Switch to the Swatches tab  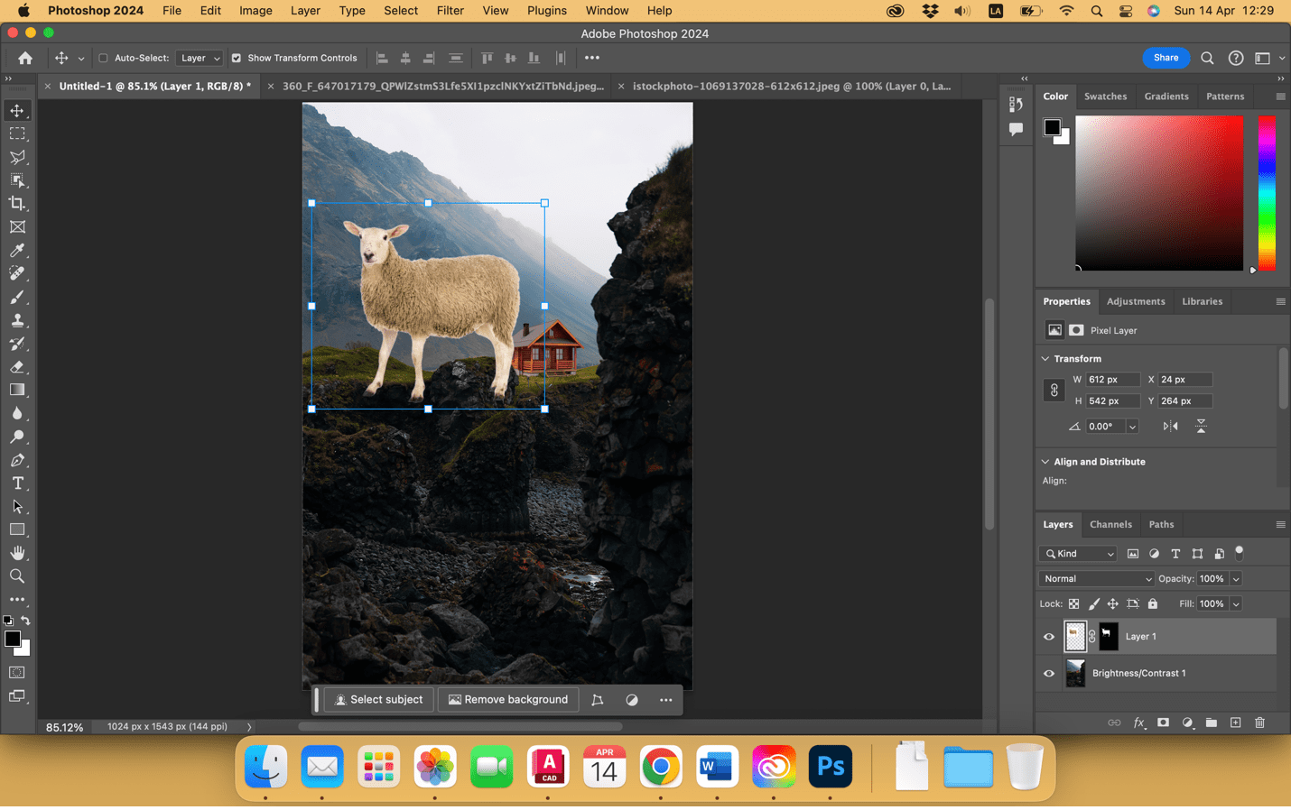point(1105,97)
